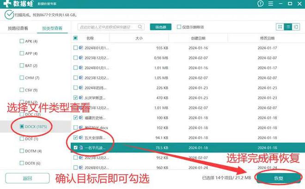Sort by 修改日期 column header

point(267,38)
